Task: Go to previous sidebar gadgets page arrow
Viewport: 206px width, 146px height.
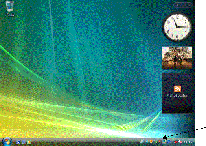Action: coord(185,5)
